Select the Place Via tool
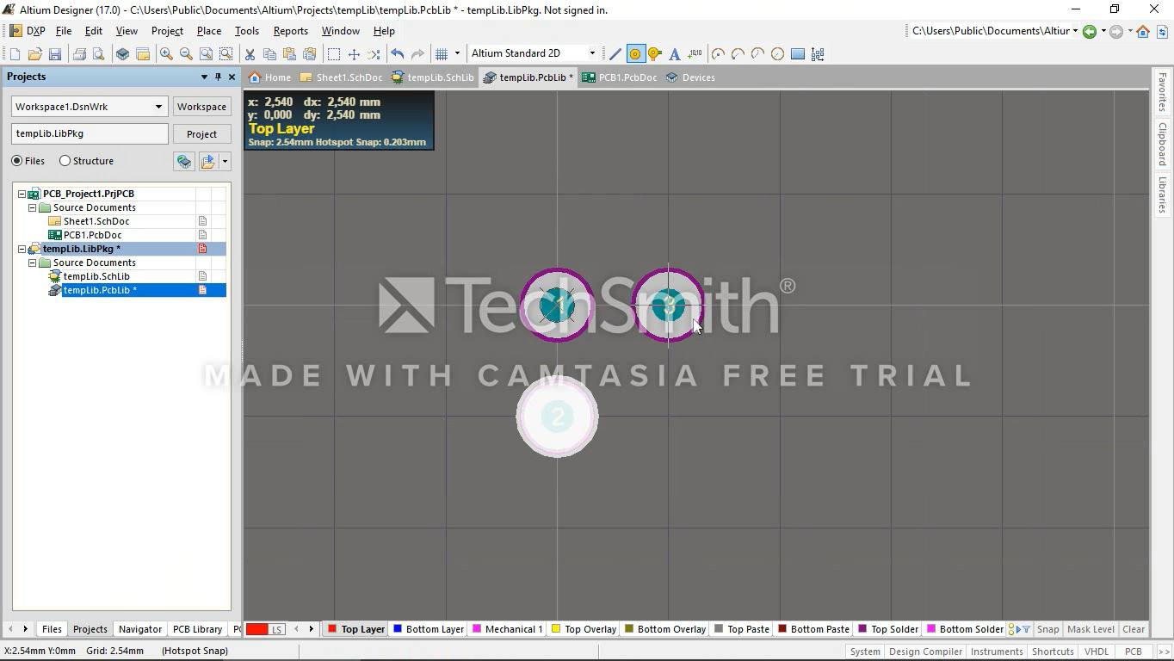The image size is (1174, 661). (x=655, y=54)
